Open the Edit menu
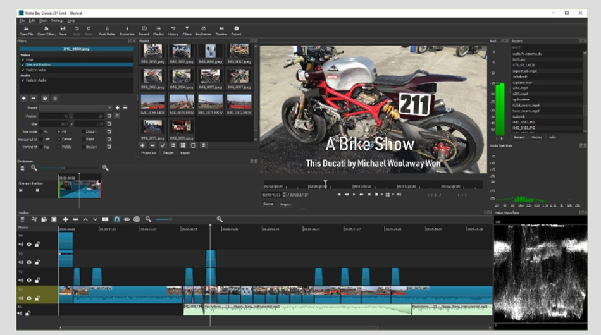Screen dimensions: 601x335 [x=32, y=21]
